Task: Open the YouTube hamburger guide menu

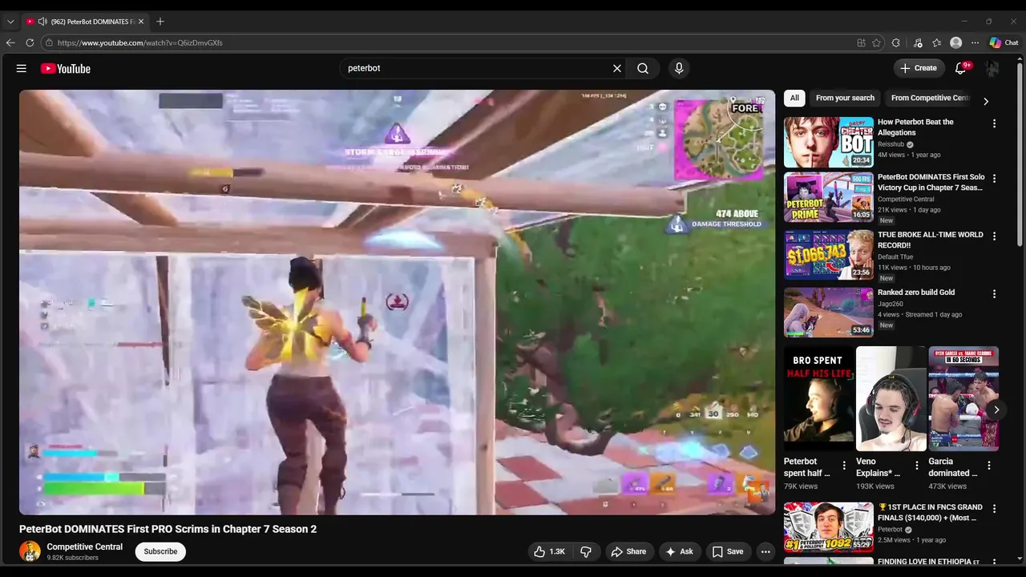Action: click(x=22, y=68)
